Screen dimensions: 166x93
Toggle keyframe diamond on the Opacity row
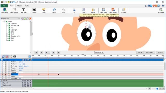coord(6,70)
